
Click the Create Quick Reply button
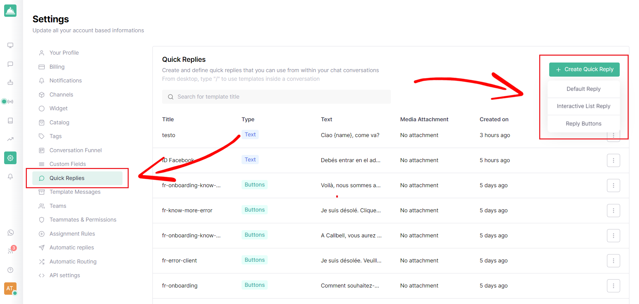tap(584, 69)
